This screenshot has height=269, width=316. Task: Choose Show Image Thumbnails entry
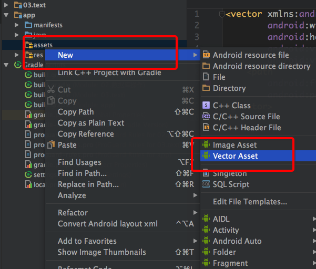click(x=123, y=252)
